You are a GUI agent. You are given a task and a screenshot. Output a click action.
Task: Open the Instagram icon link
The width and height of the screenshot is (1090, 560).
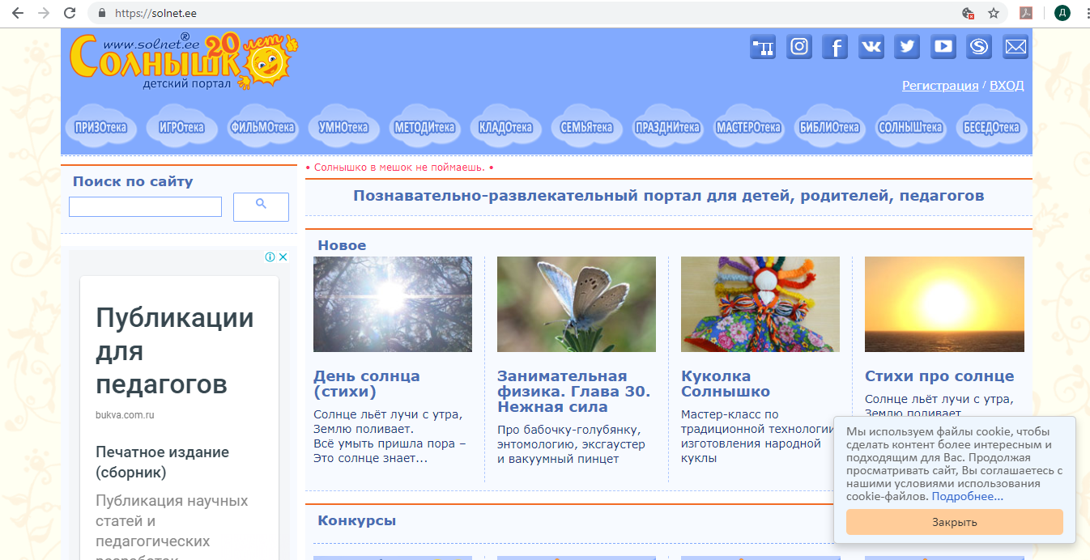point(799,47)
